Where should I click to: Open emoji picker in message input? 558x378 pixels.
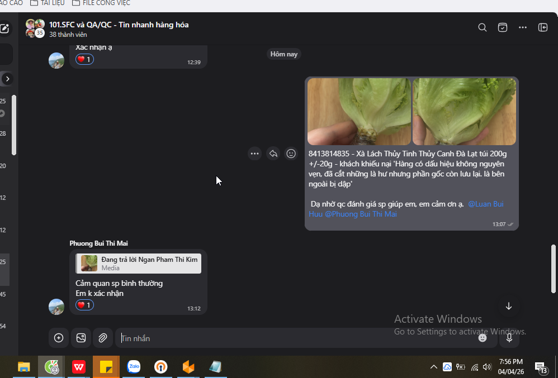point(482,338)
